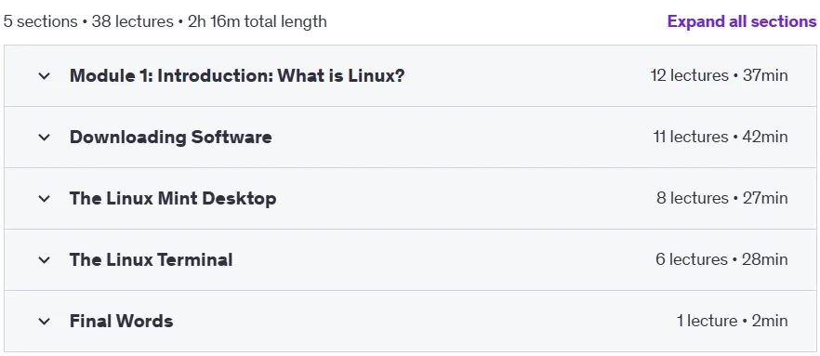Click the 5 sections course summary text
Viewport: 820px width, 356px height.
point(41,21)
